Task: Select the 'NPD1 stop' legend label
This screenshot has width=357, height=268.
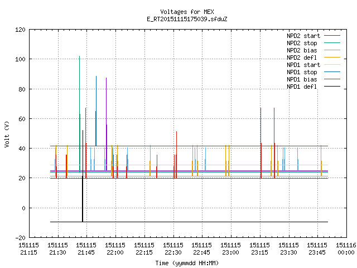Action: 302,72
